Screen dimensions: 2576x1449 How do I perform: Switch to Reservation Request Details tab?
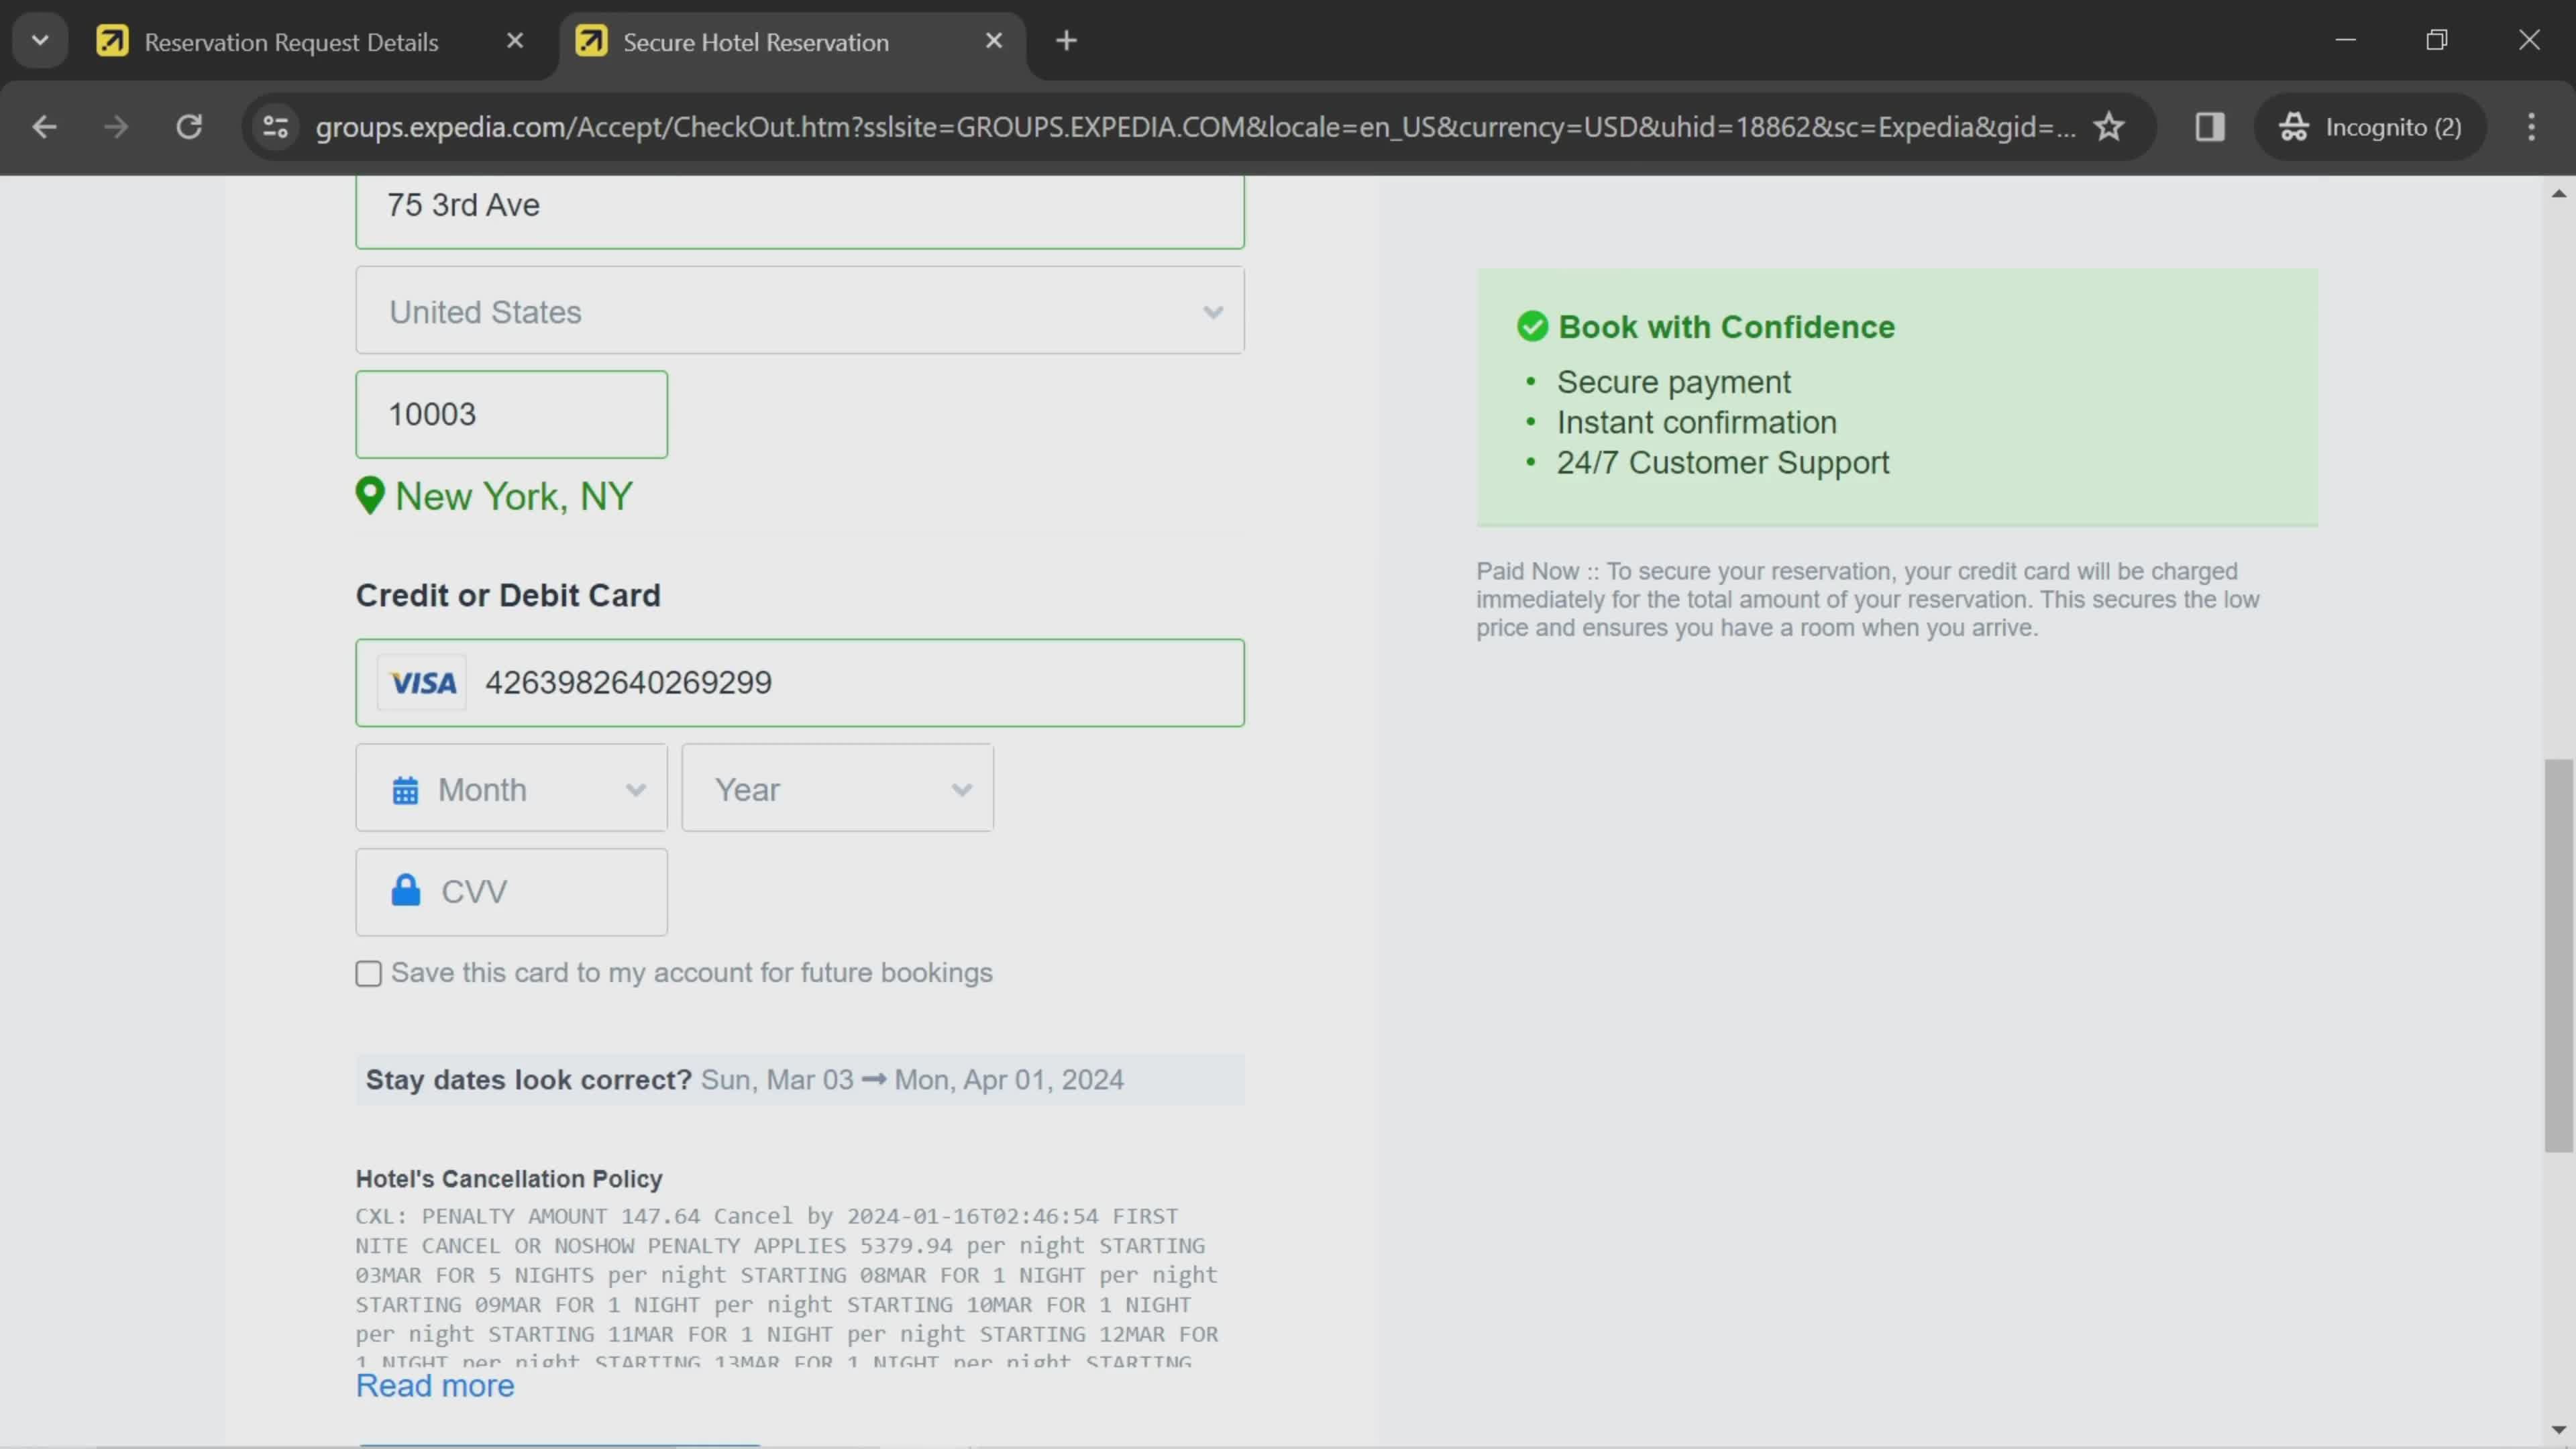[x=292, y=41]
